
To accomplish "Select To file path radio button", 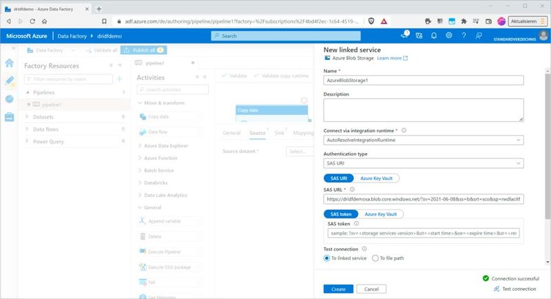I will [x=375, y=258].
